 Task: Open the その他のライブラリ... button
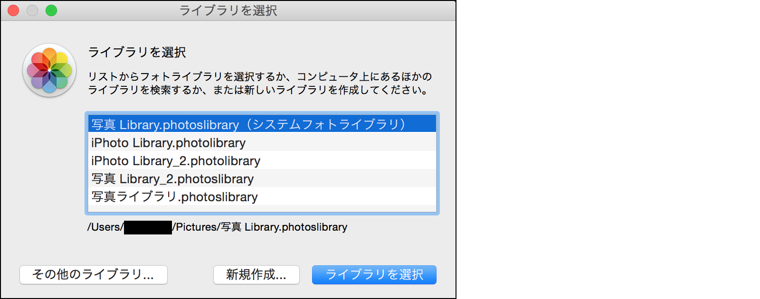pos(93,275)
